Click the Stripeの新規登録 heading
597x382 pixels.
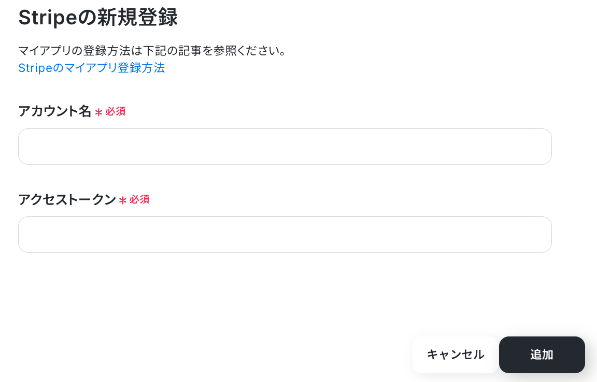click(x=98, y=18)
